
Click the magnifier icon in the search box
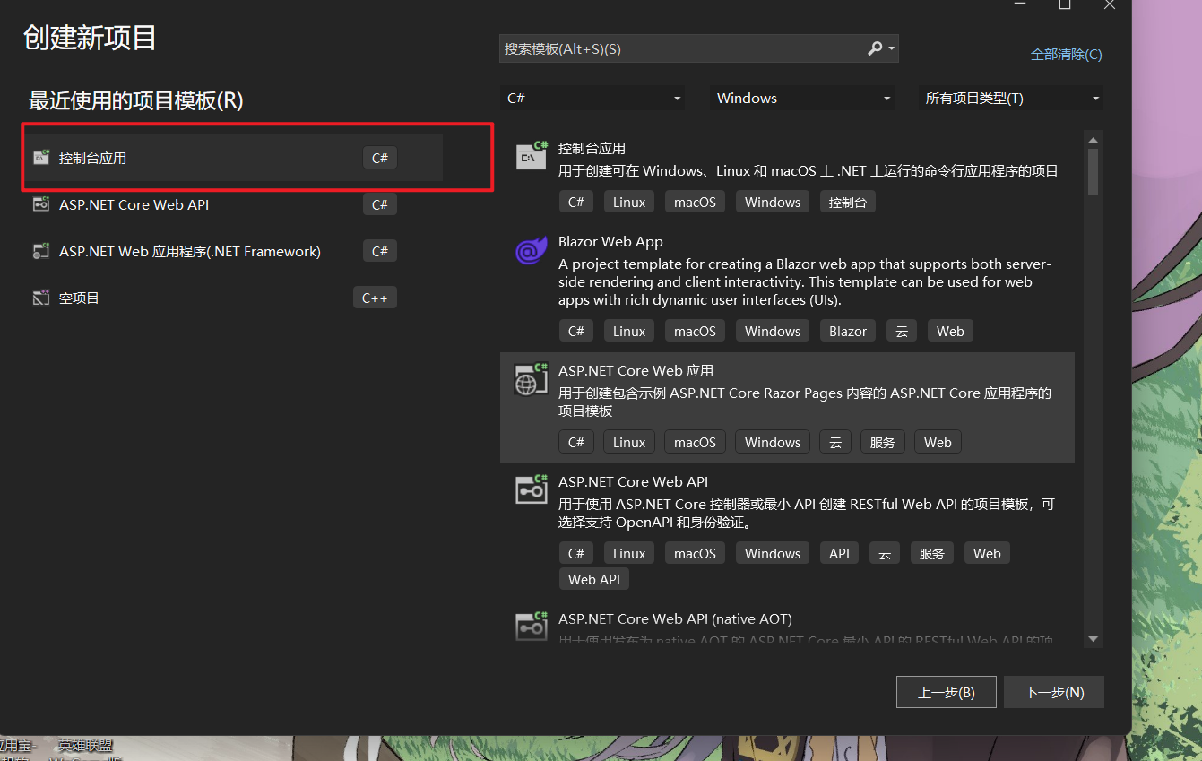[875, 48]
